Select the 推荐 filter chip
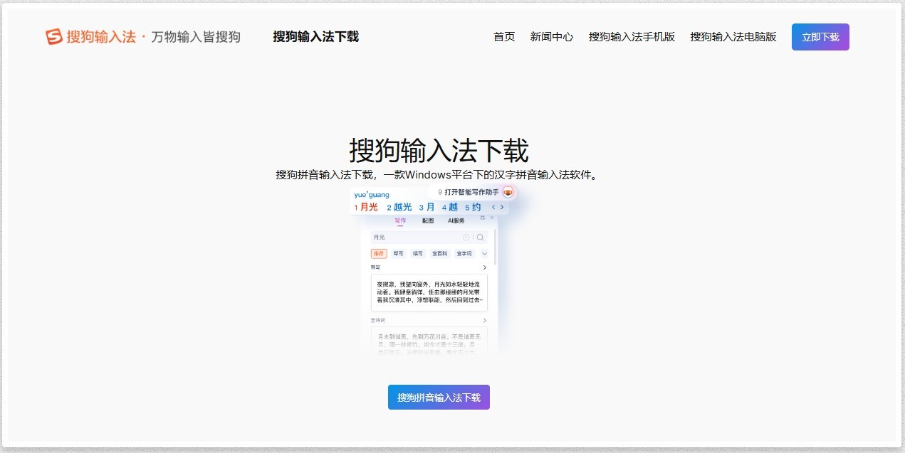This screenshot has width=905, height=453. (379, 254)
